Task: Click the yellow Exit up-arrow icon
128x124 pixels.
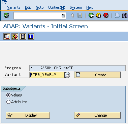Action: pos(99,15)
